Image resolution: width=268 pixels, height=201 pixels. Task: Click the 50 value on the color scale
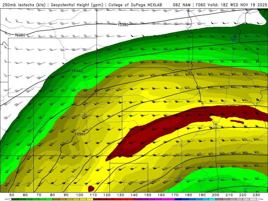[12, 195]
